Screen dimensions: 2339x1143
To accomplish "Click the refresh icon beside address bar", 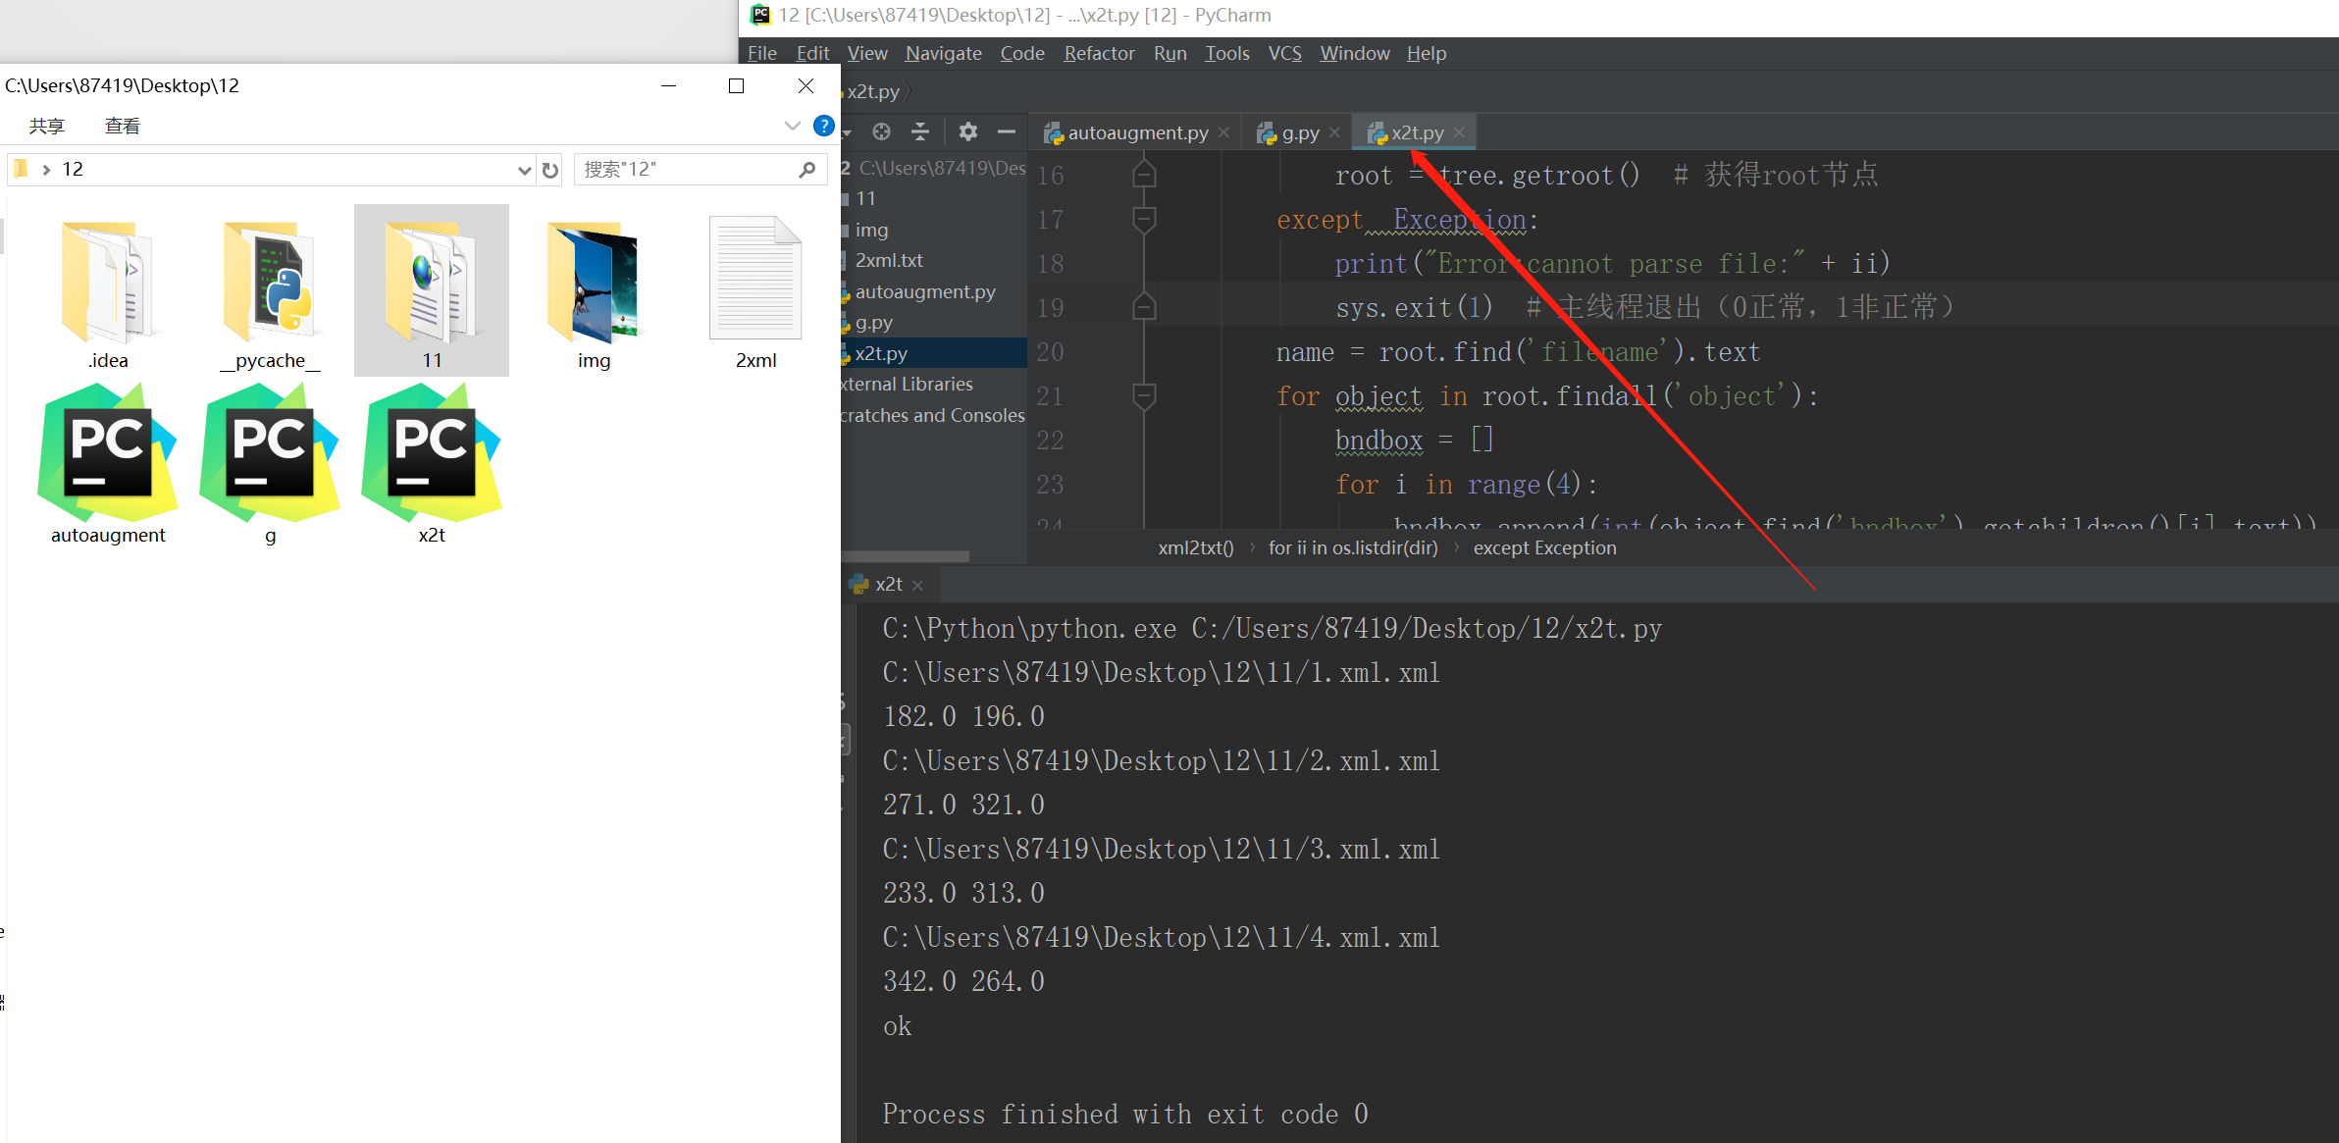I will click(550, 170).
